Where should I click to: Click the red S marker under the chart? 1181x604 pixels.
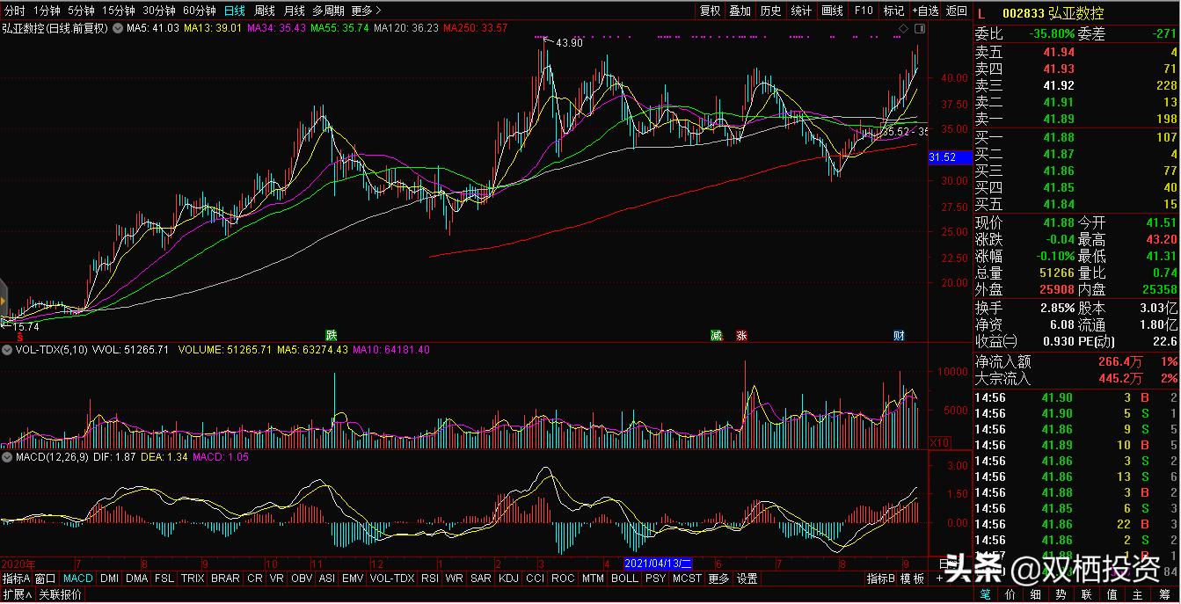point(19,336)
